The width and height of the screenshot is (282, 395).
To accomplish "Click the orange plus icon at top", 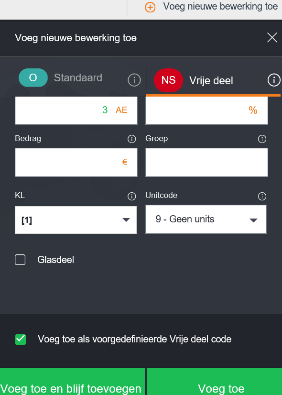I will click(150, 7).
